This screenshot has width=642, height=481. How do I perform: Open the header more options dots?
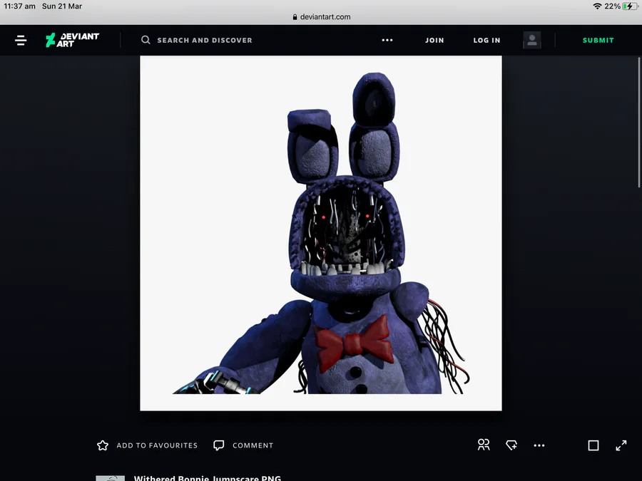[387, 40]
